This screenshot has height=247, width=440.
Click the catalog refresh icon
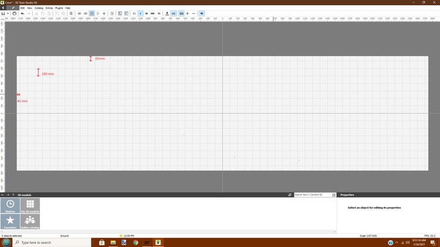click(290, 195)
